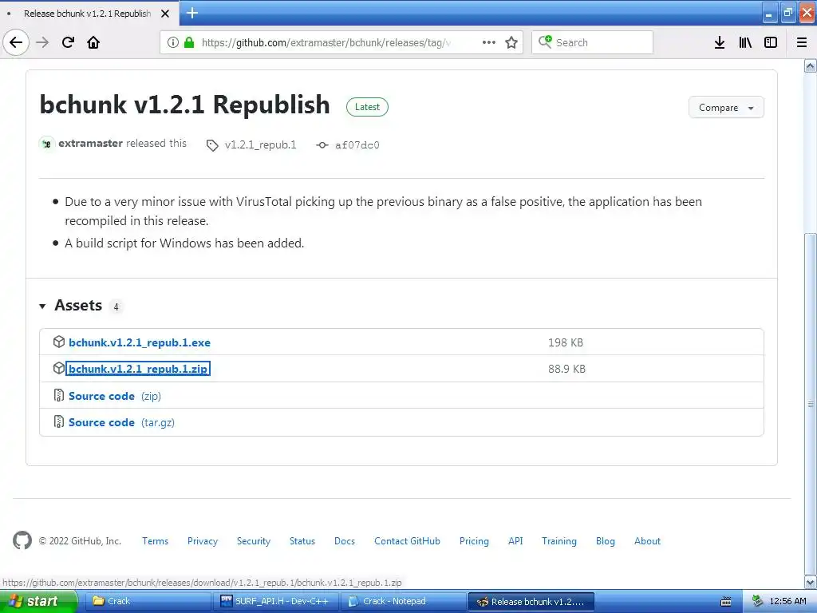Open page actions three-dots menu
Viewport: 817px width, 613px height.
(489, 42)
